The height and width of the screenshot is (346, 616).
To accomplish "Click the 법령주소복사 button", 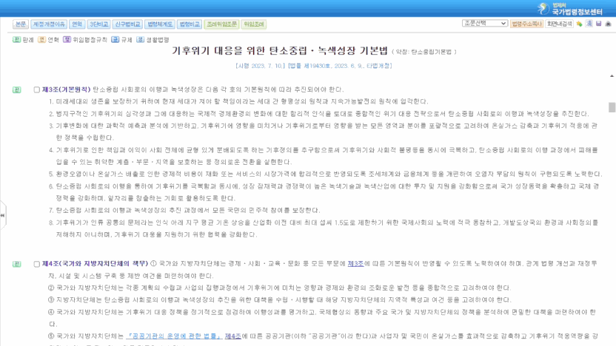I will click(x=526, y=24).
